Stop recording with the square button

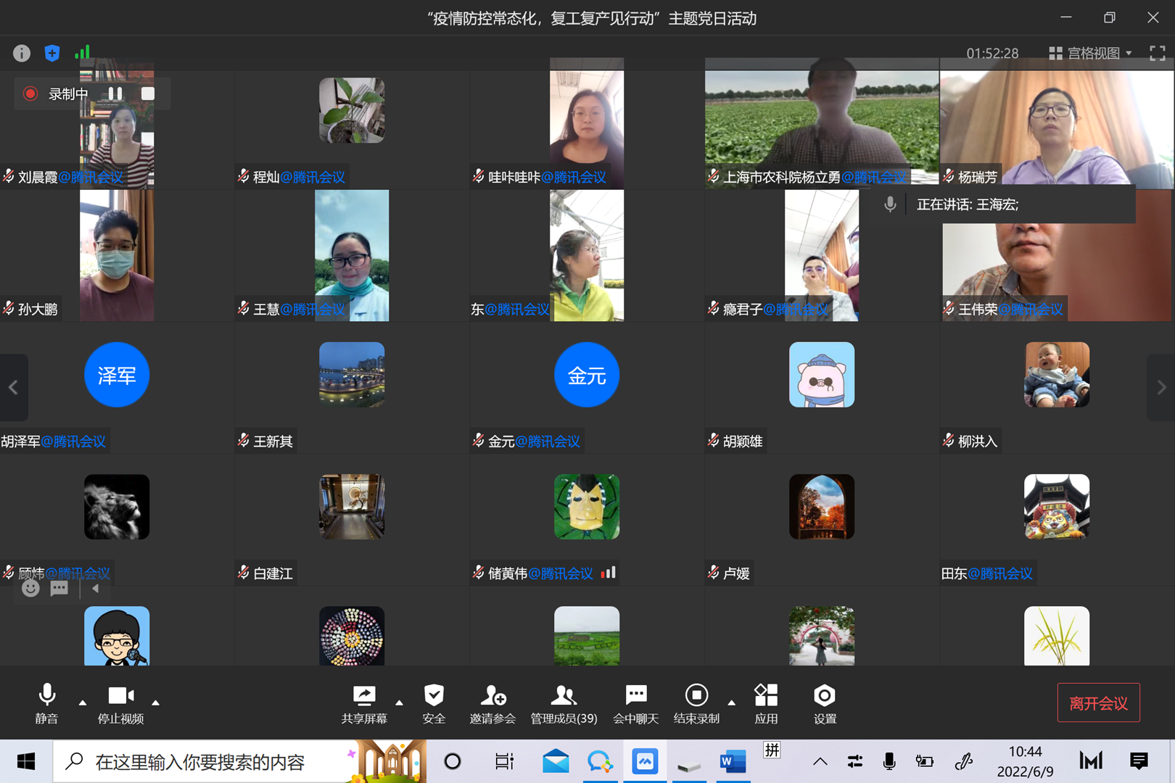click(x=148, y=94)
